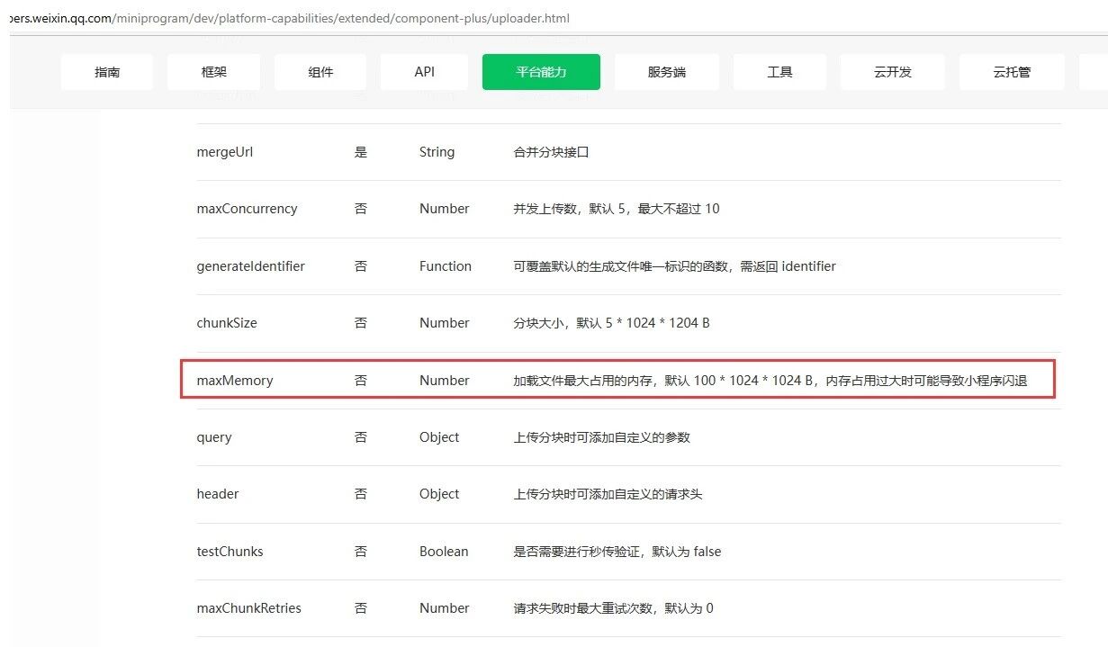This screenshot has width=1108, height=647.
Task: Switch to the 云开发 tab
Action: coord(893,72)
